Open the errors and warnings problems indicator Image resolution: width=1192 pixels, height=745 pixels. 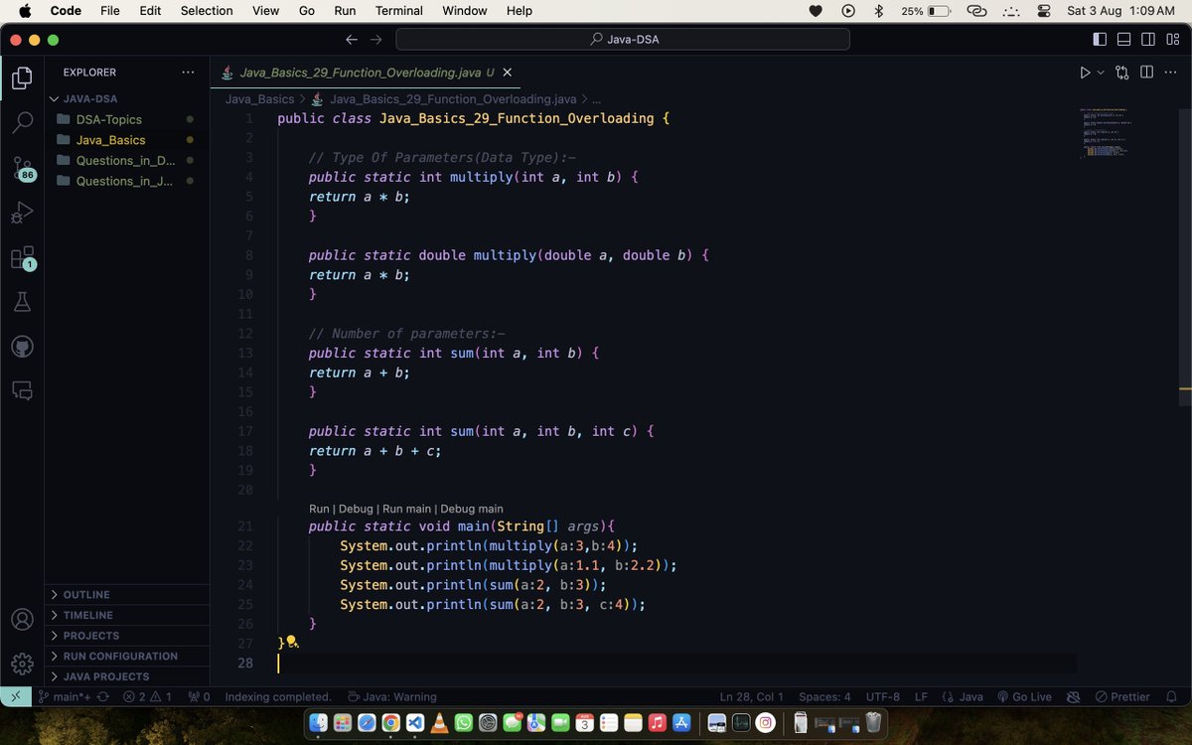pos(147,696)
